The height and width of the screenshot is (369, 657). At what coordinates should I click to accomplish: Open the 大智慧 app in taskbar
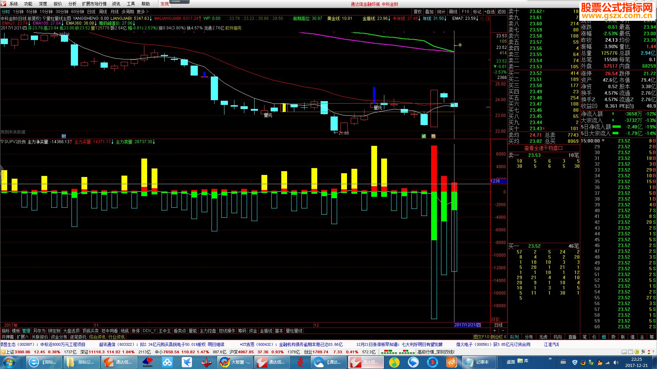coord(235,362)
